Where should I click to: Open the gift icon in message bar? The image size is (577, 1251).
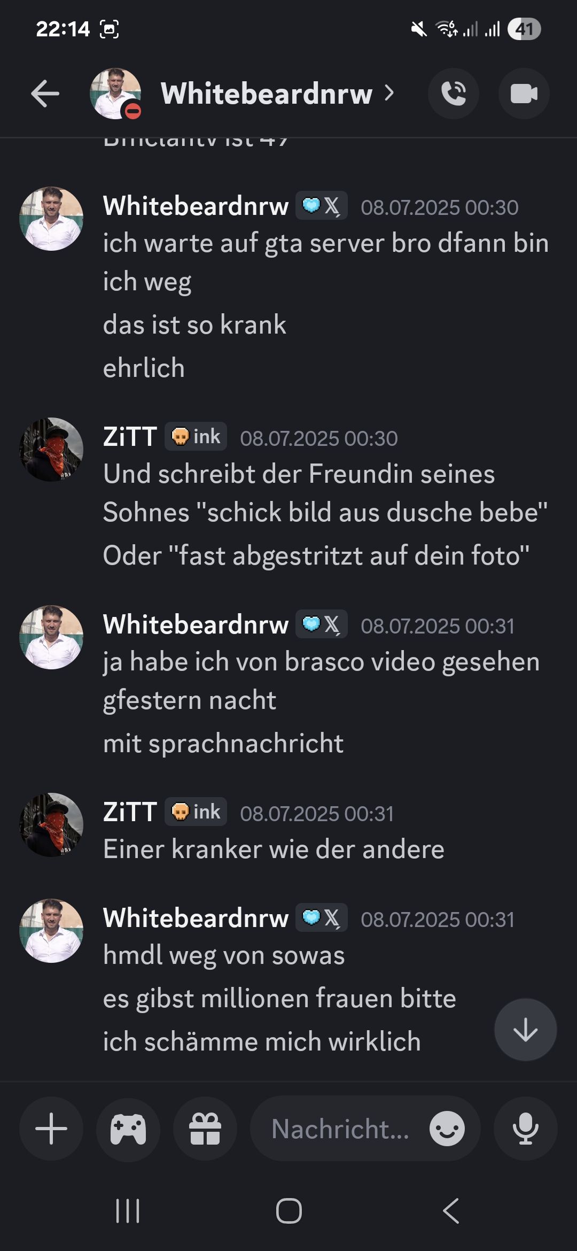[x=205, y=1129]
